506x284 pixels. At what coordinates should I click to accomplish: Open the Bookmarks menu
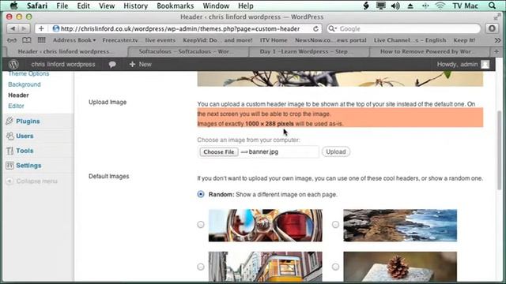click(x=176, y=6)
